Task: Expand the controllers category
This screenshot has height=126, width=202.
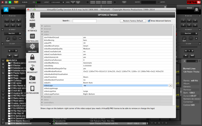Action: [42, 103]
